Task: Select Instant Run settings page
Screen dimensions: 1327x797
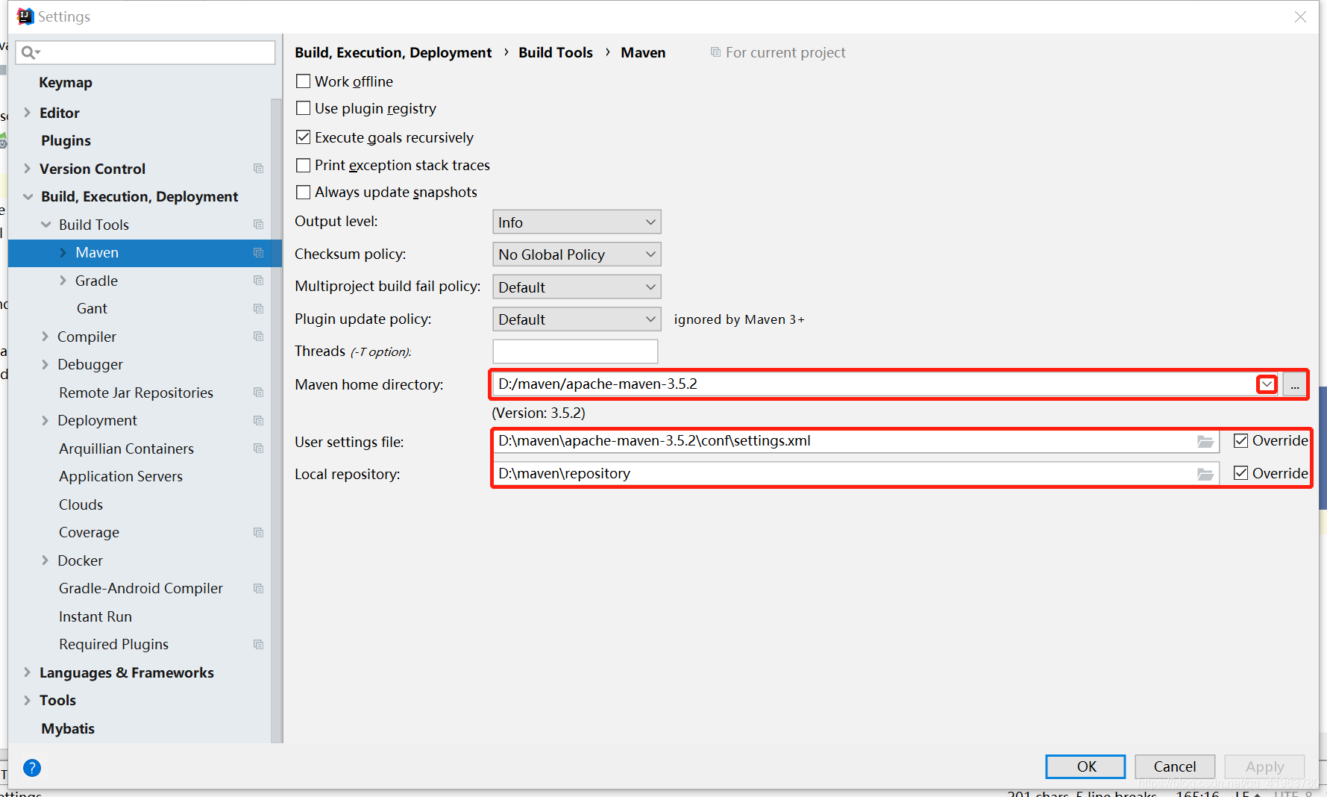Action: pos(95,616)
